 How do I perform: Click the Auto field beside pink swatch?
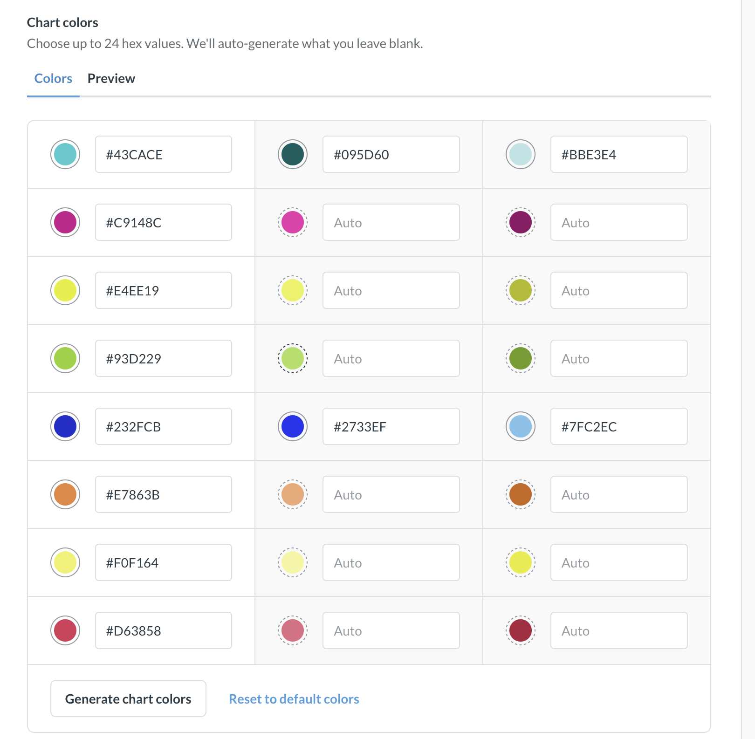coord(391,222)
